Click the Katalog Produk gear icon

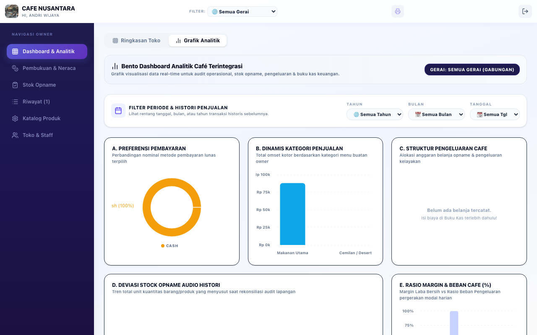tap(15, 119)
